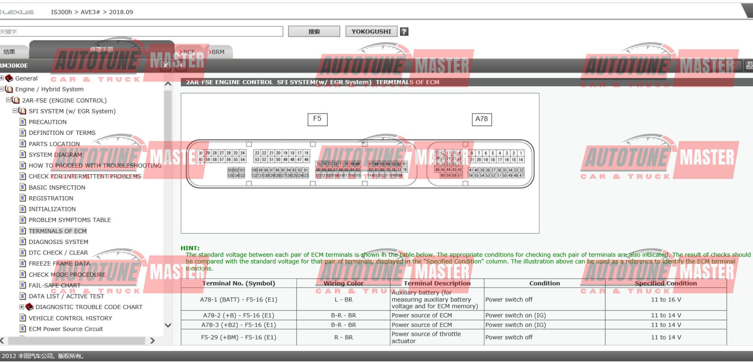Screen dimensions: 753x363
Task: Close the RM30K0E navigation panel
Action: 166,65
